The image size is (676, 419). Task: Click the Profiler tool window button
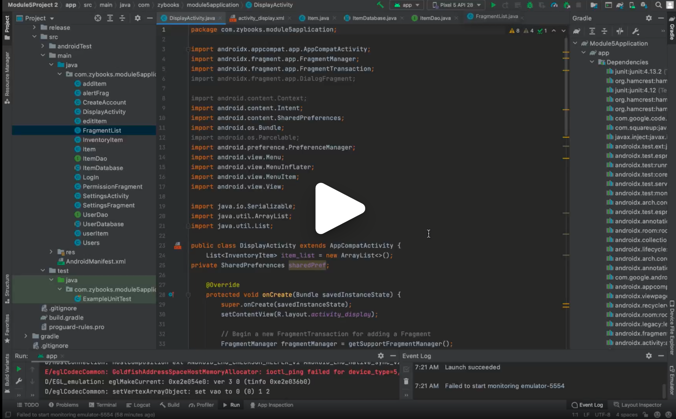[201, 405]
